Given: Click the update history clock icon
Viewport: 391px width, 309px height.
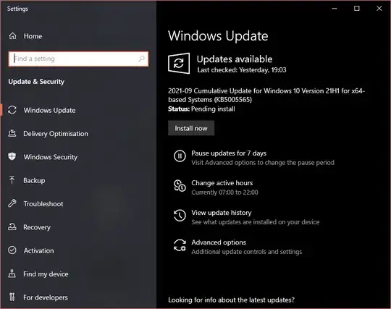Looking at the screenshot, I should [180, 216].
